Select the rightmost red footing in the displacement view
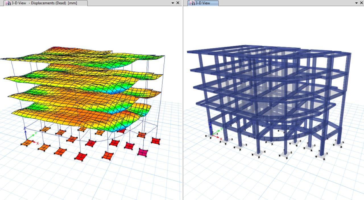This screenshot has width=364, height=200. click(x=155, y=141)
